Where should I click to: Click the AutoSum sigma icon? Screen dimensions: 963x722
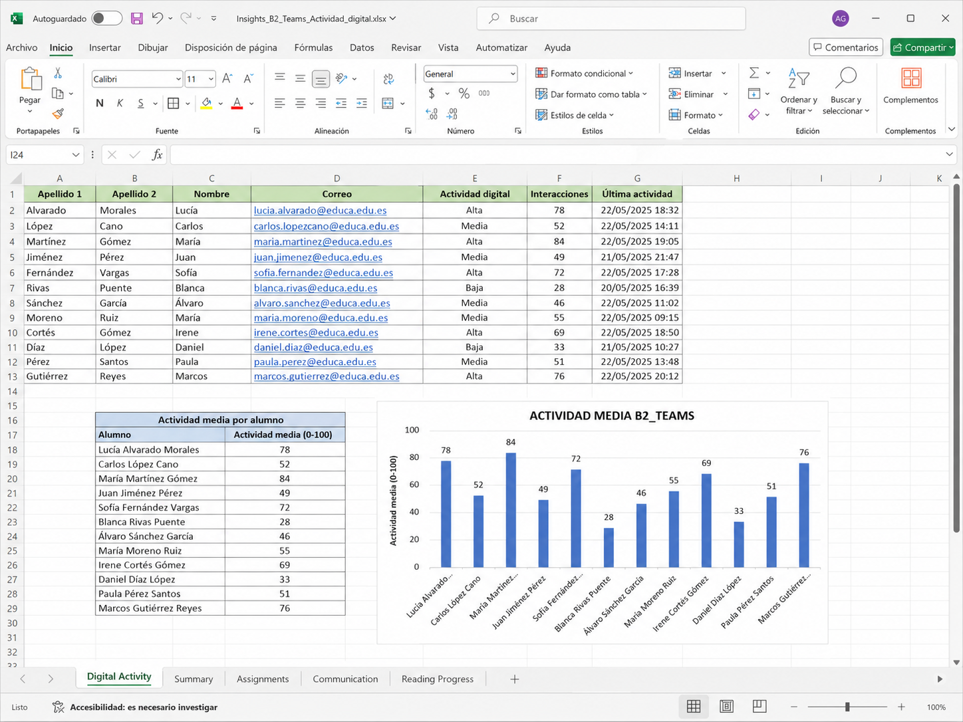coord(754,72)
